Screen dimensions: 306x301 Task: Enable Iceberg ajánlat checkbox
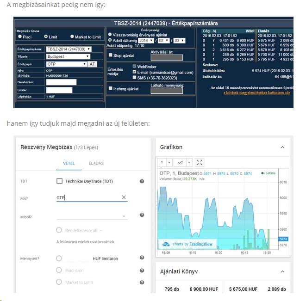point(111,88)
